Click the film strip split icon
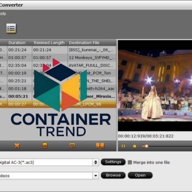The height and width of the screenshot is (192, 192). point(100,146)
